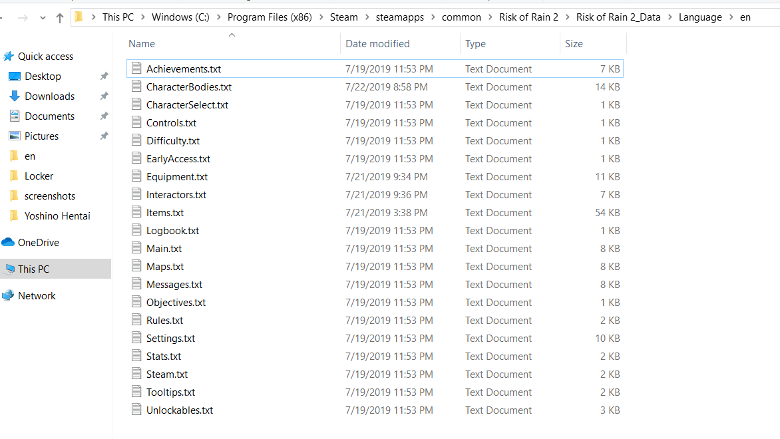The image size is (780, 439).
Task: Click the Controls.txt file icon
Action: [136, 122]
